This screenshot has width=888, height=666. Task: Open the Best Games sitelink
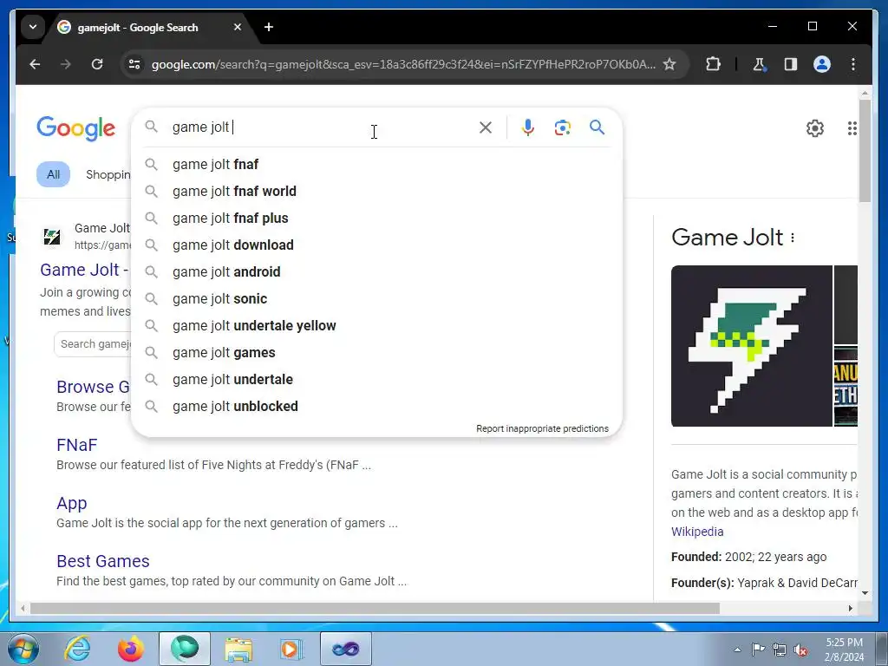click(103, 561)
